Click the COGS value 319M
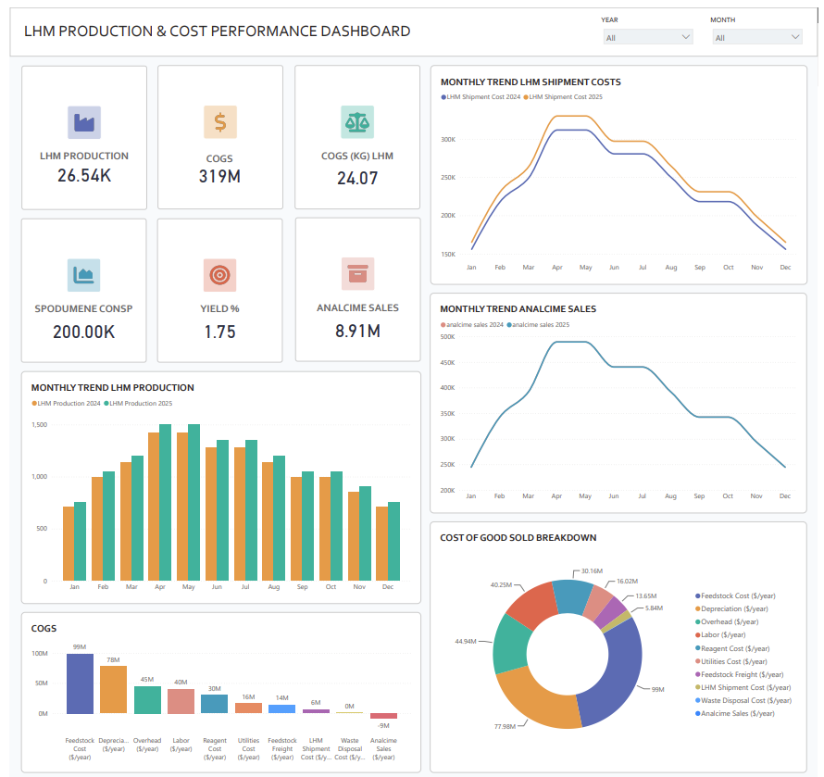Screen dimensions: 824x777 click(219, 177)
